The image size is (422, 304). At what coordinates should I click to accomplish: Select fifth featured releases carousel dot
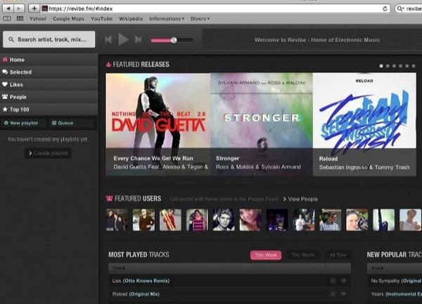(407, 66)
